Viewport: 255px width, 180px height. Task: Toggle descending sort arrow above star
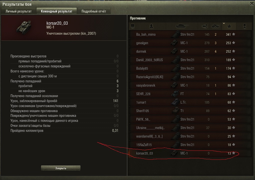tap(224, 23)
